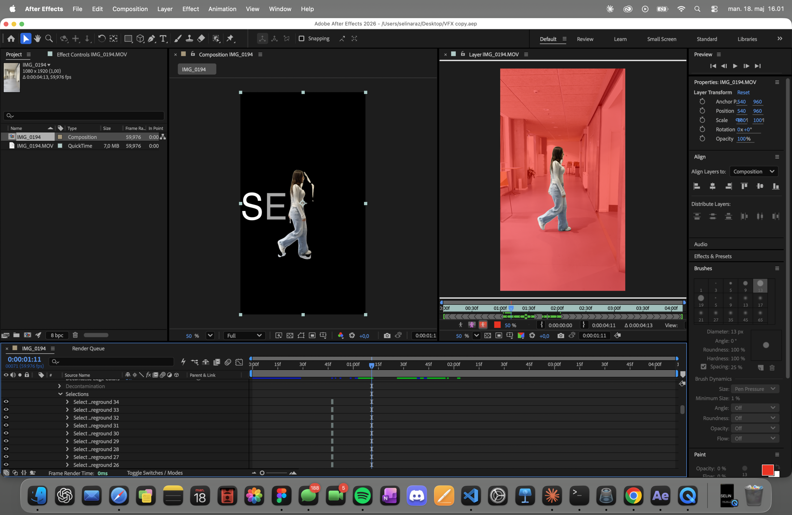Create new folder in Project panel
The image size is (792, 515).
(x=16, y=335)
